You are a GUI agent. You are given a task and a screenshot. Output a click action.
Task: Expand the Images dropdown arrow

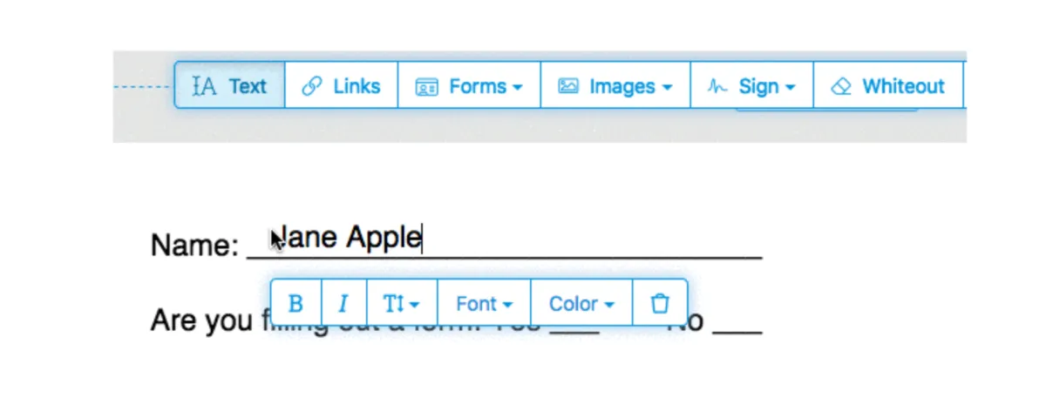click(667, 88)
